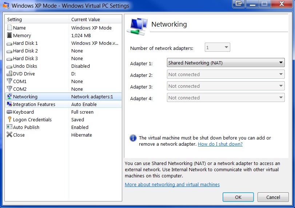Click the Memory chip icon
The height and width of the screenshot is (208, 295).
click(x=9, y=35)
